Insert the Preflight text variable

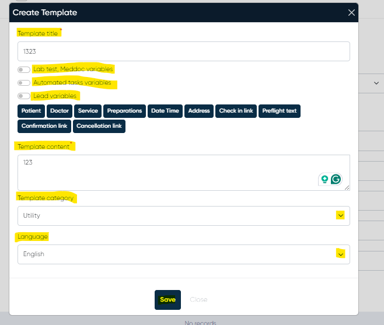280,111
